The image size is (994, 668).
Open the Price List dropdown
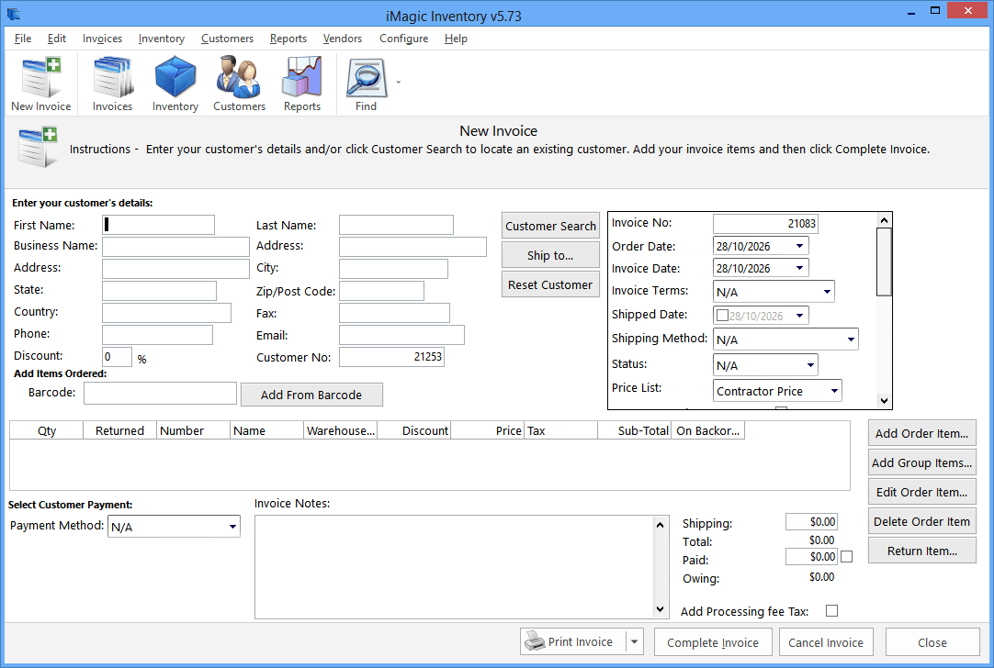(834, 391)
